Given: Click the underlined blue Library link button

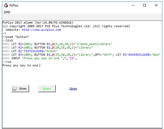Looking at the screenshot, I should pyautogui.click(x=73, y=88).
